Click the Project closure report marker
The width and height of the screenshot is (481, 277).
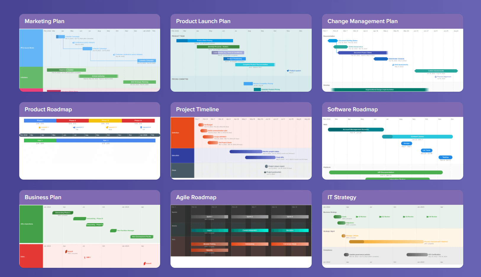[x=266, y=166]
